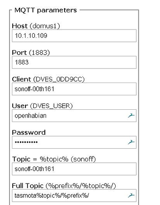The width and height of the screenshot is (160, 205).
Task: Select the masked Password input field
Action: tap(74, 142)
